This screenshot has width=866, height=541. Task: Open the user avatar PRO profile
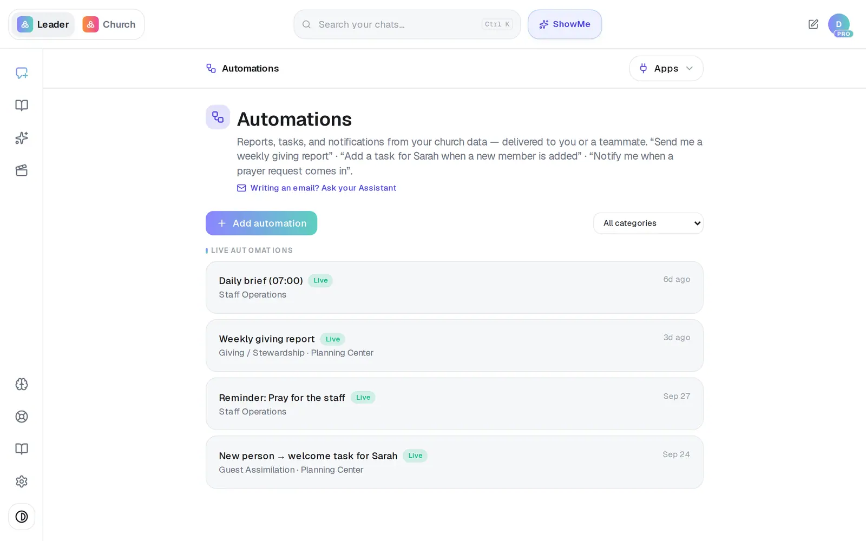coord(839,25)
